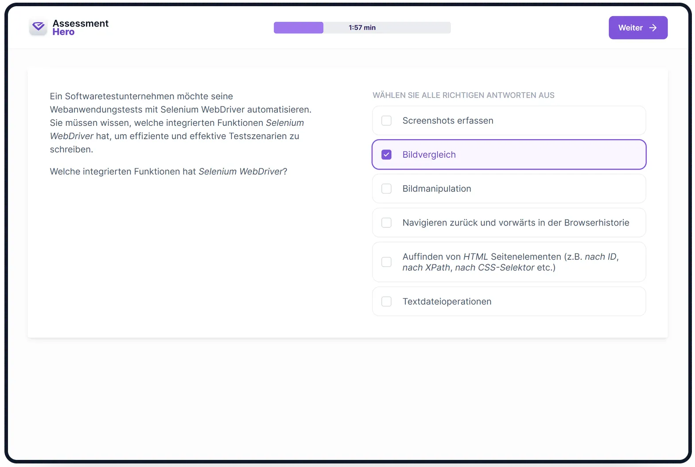Uncheck the Bildvergleich checkbox
Viewport: 695px width, 467px height.
(386, 155)
